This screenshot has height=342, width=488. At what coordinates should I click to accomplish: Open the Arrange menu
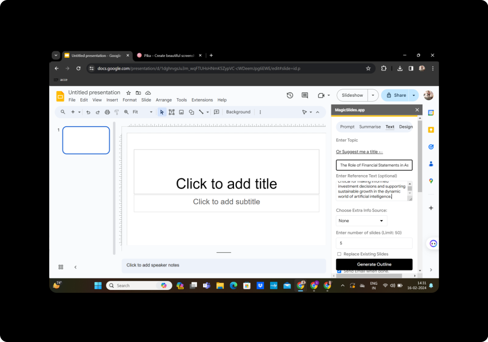pos(164,100)
